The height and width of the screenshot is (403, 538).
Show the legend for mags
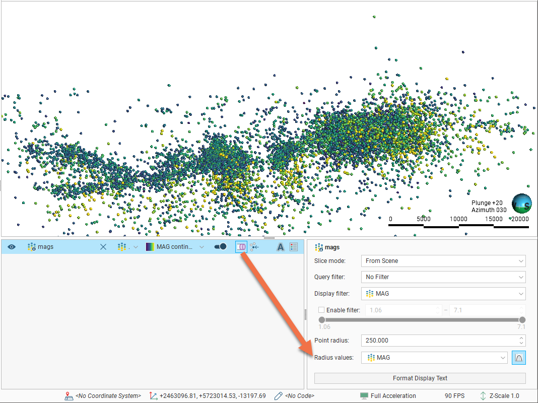[294, 247]
